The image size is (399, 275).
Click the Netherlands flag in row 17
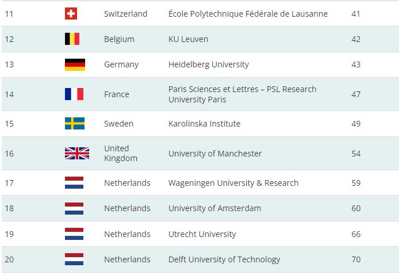(74, 182)
